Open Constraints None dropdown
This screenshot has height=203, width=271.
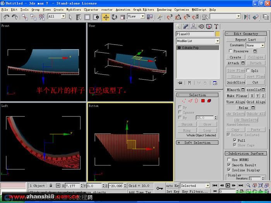click(255, 45)
